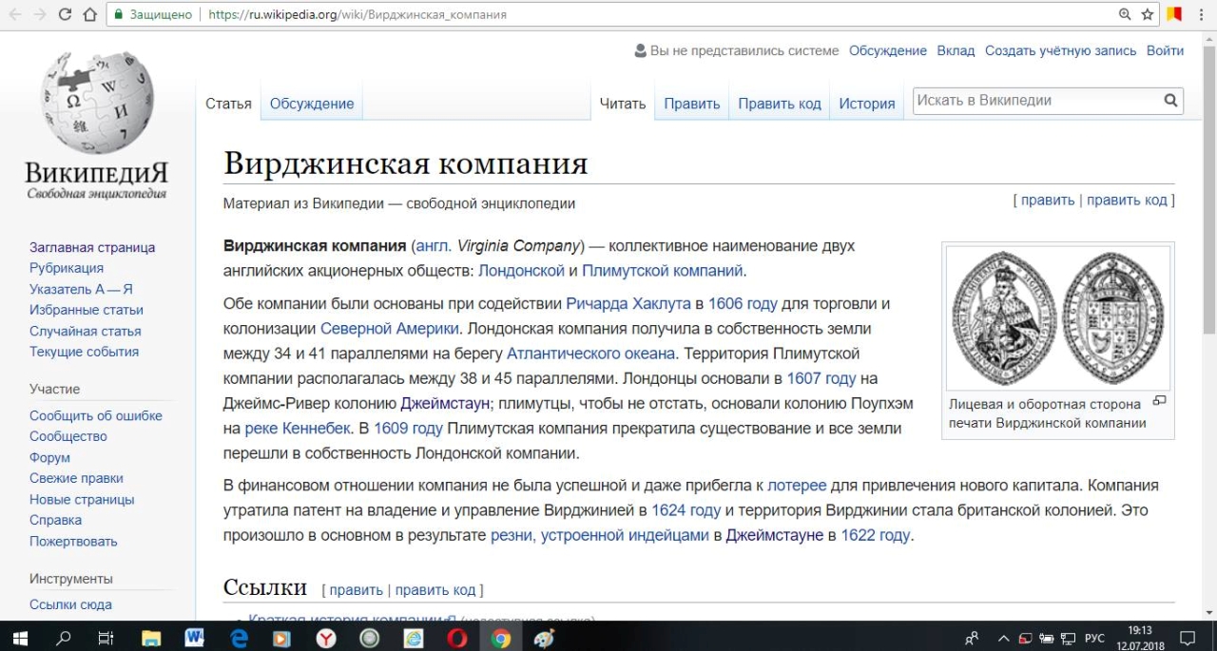The width and height of the screenshot is (1217, 651).
Task: Open the Ссылки сюда tools link
Action: pos(70,604)
